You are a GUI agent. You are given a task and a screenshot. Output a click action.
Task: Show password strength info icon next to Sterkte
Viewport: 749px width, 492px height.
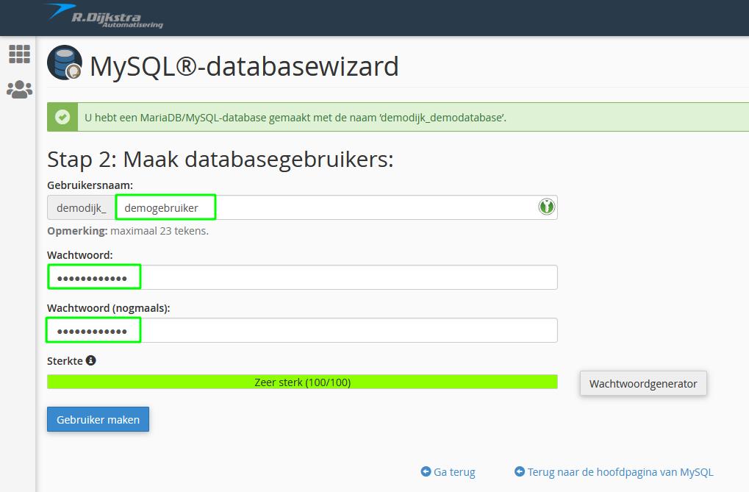point(90,360)
